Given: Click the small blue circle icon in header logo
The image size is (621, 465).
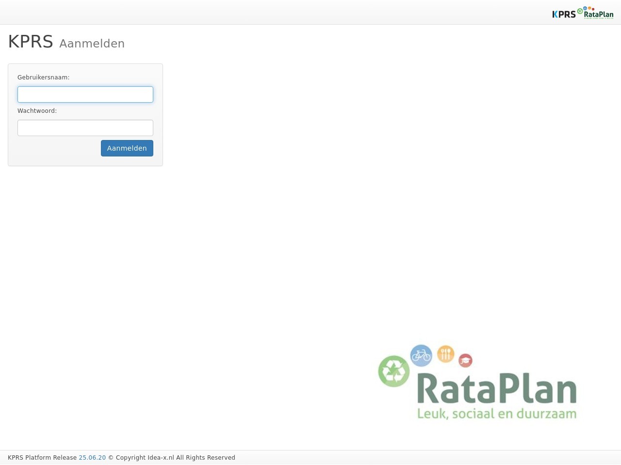Looking at the screenshot, I should click(585, 8).
